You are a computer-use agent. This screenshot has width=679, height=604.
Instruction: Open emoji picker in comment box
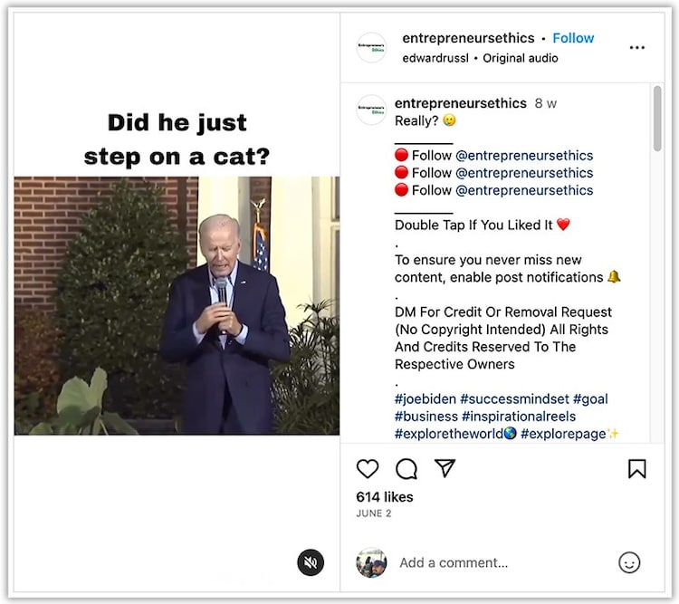pos(629,562)
